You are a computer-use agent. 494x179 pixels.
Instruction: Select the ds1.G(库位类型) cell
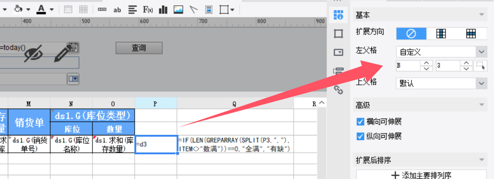92,115
